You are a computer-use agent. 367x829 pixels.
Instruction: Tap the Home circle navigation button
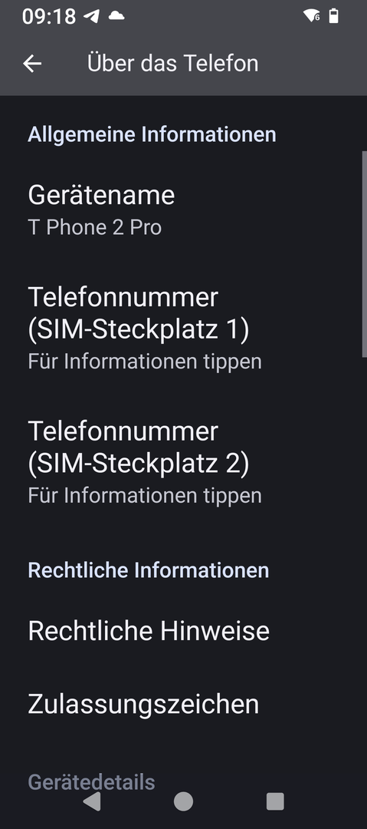coord(183,801)
